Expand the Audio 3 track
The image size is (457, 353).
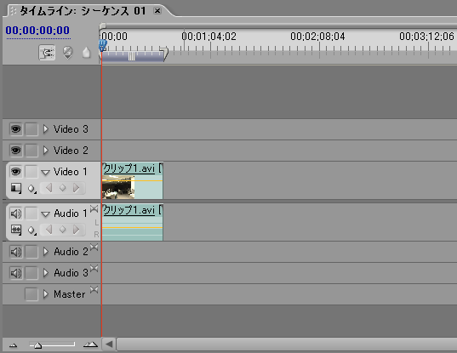45,273
